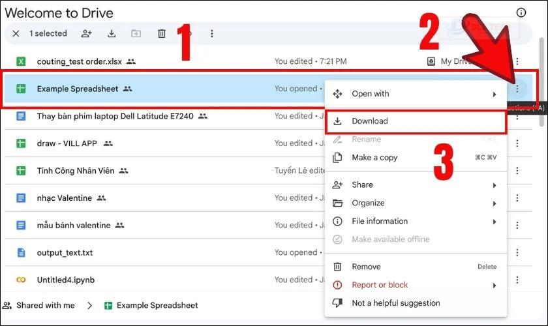Expand the Report or block submenu
This screenshot has height=326, width=548.
pyautogui.click(x=416, y=285)
